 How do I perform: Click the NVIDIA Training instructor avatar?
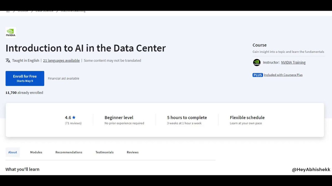coord(257,63)
